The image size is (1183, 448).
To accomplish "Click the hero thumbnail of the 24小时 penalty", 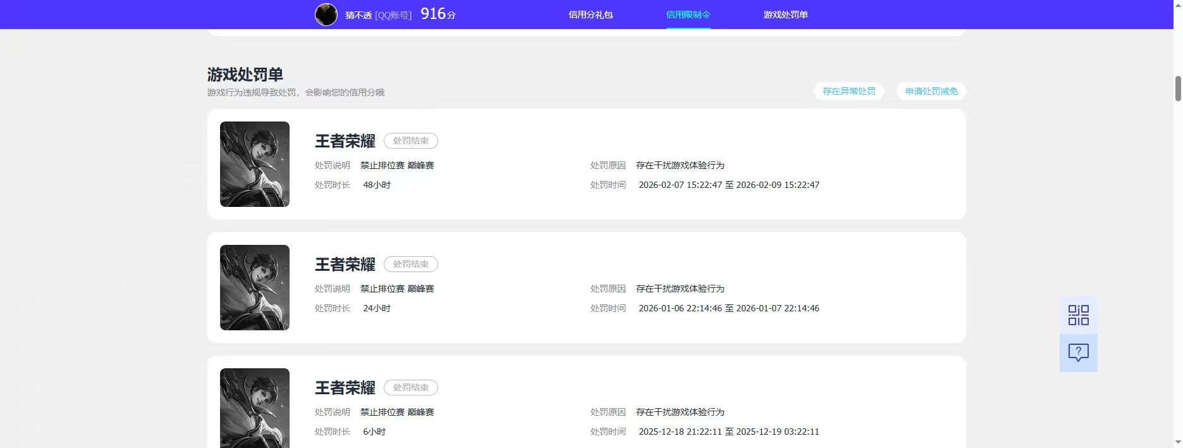I will pos(255,287).
